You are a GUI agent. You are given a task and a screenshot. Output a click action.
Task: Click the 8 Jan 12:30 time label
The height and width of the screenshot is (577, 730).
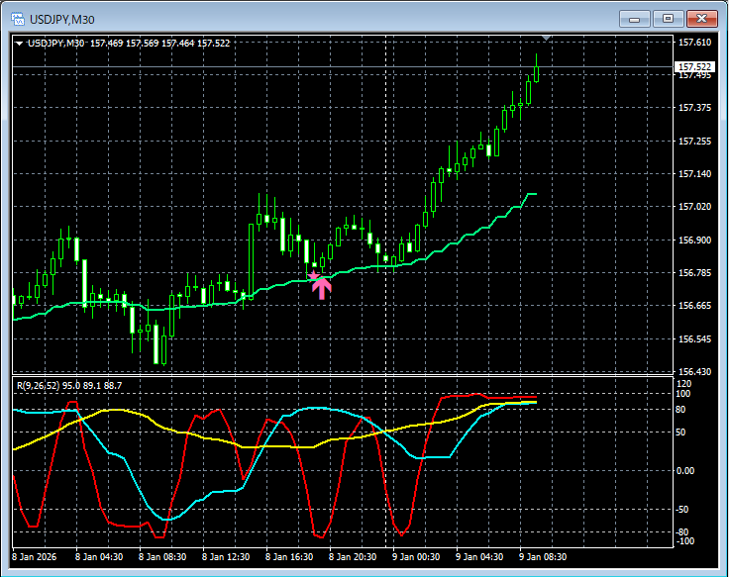226,556
